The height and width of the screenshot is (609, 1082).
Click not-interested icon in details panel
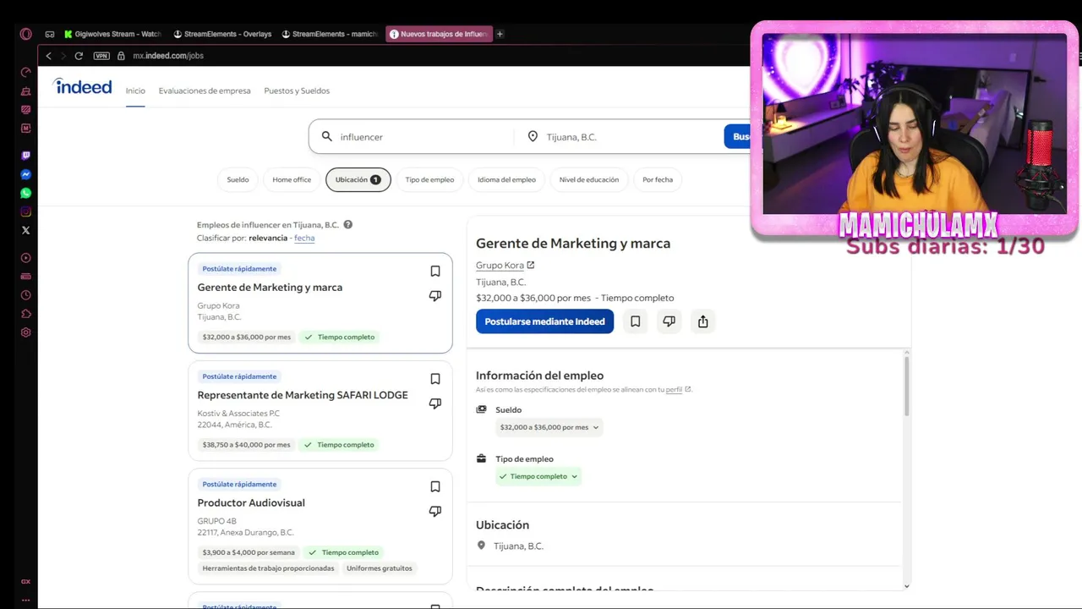click(669, 321)
